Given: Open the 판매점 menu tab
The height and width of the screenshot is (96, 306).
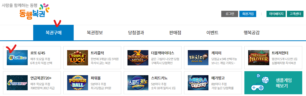Looking at the screenshot, I should [x=175, y=33].
